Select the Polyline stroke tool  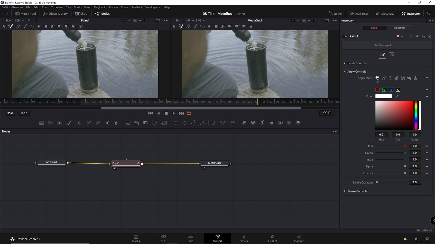[32, 26]
